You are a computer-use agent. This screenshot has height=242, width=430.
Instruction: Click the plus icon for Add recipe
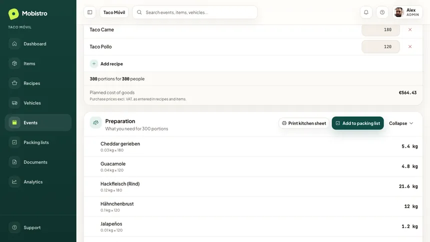(x=94, y=63)
